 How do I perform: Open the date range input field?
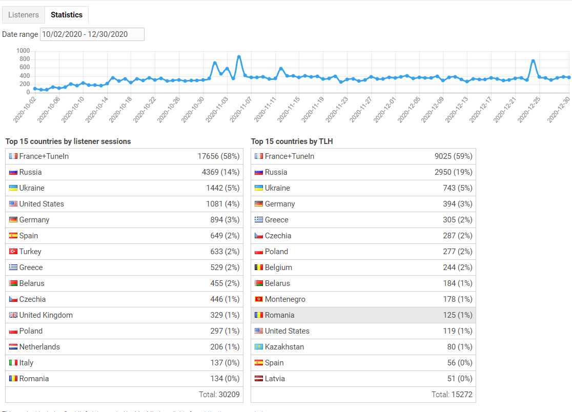[92, 34]
